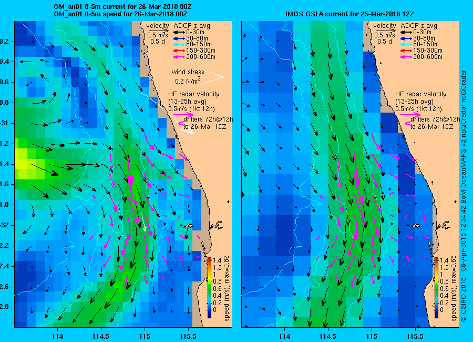
Task: Click longitude label 114 under OM_an01 map
Action: point(57,336)
